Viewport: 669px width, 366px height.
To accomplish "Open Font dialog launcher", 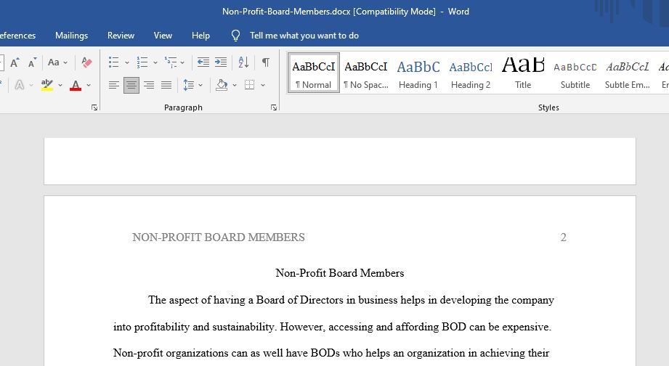I will tap(94, 108).
